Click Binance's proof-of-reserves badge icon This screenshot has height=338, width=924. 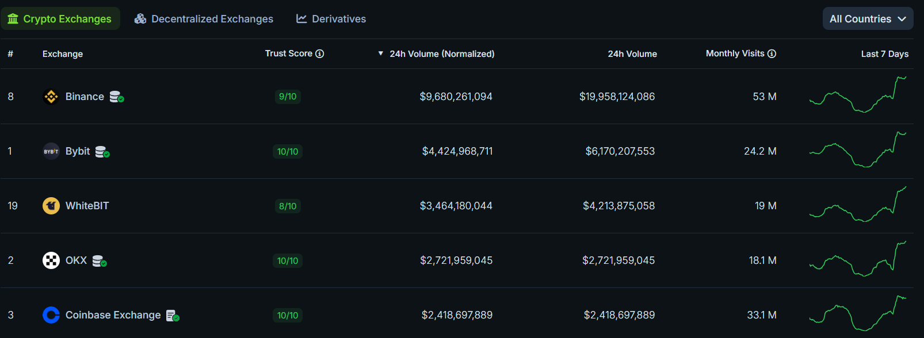117,97
